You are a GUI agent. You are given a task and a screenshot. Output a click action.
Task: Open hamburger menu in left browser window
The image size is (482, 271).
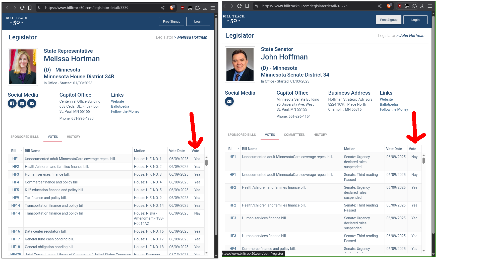[x=213, y=8]
